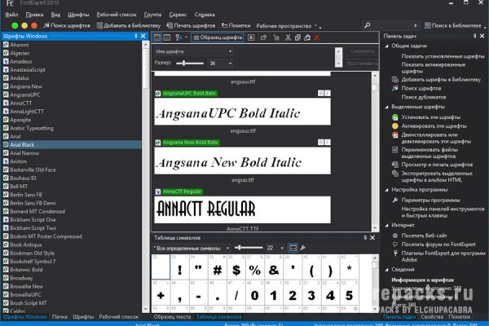
Task: Click Добавить в Библиотеку toolbar button
Action: click(129, 25)
